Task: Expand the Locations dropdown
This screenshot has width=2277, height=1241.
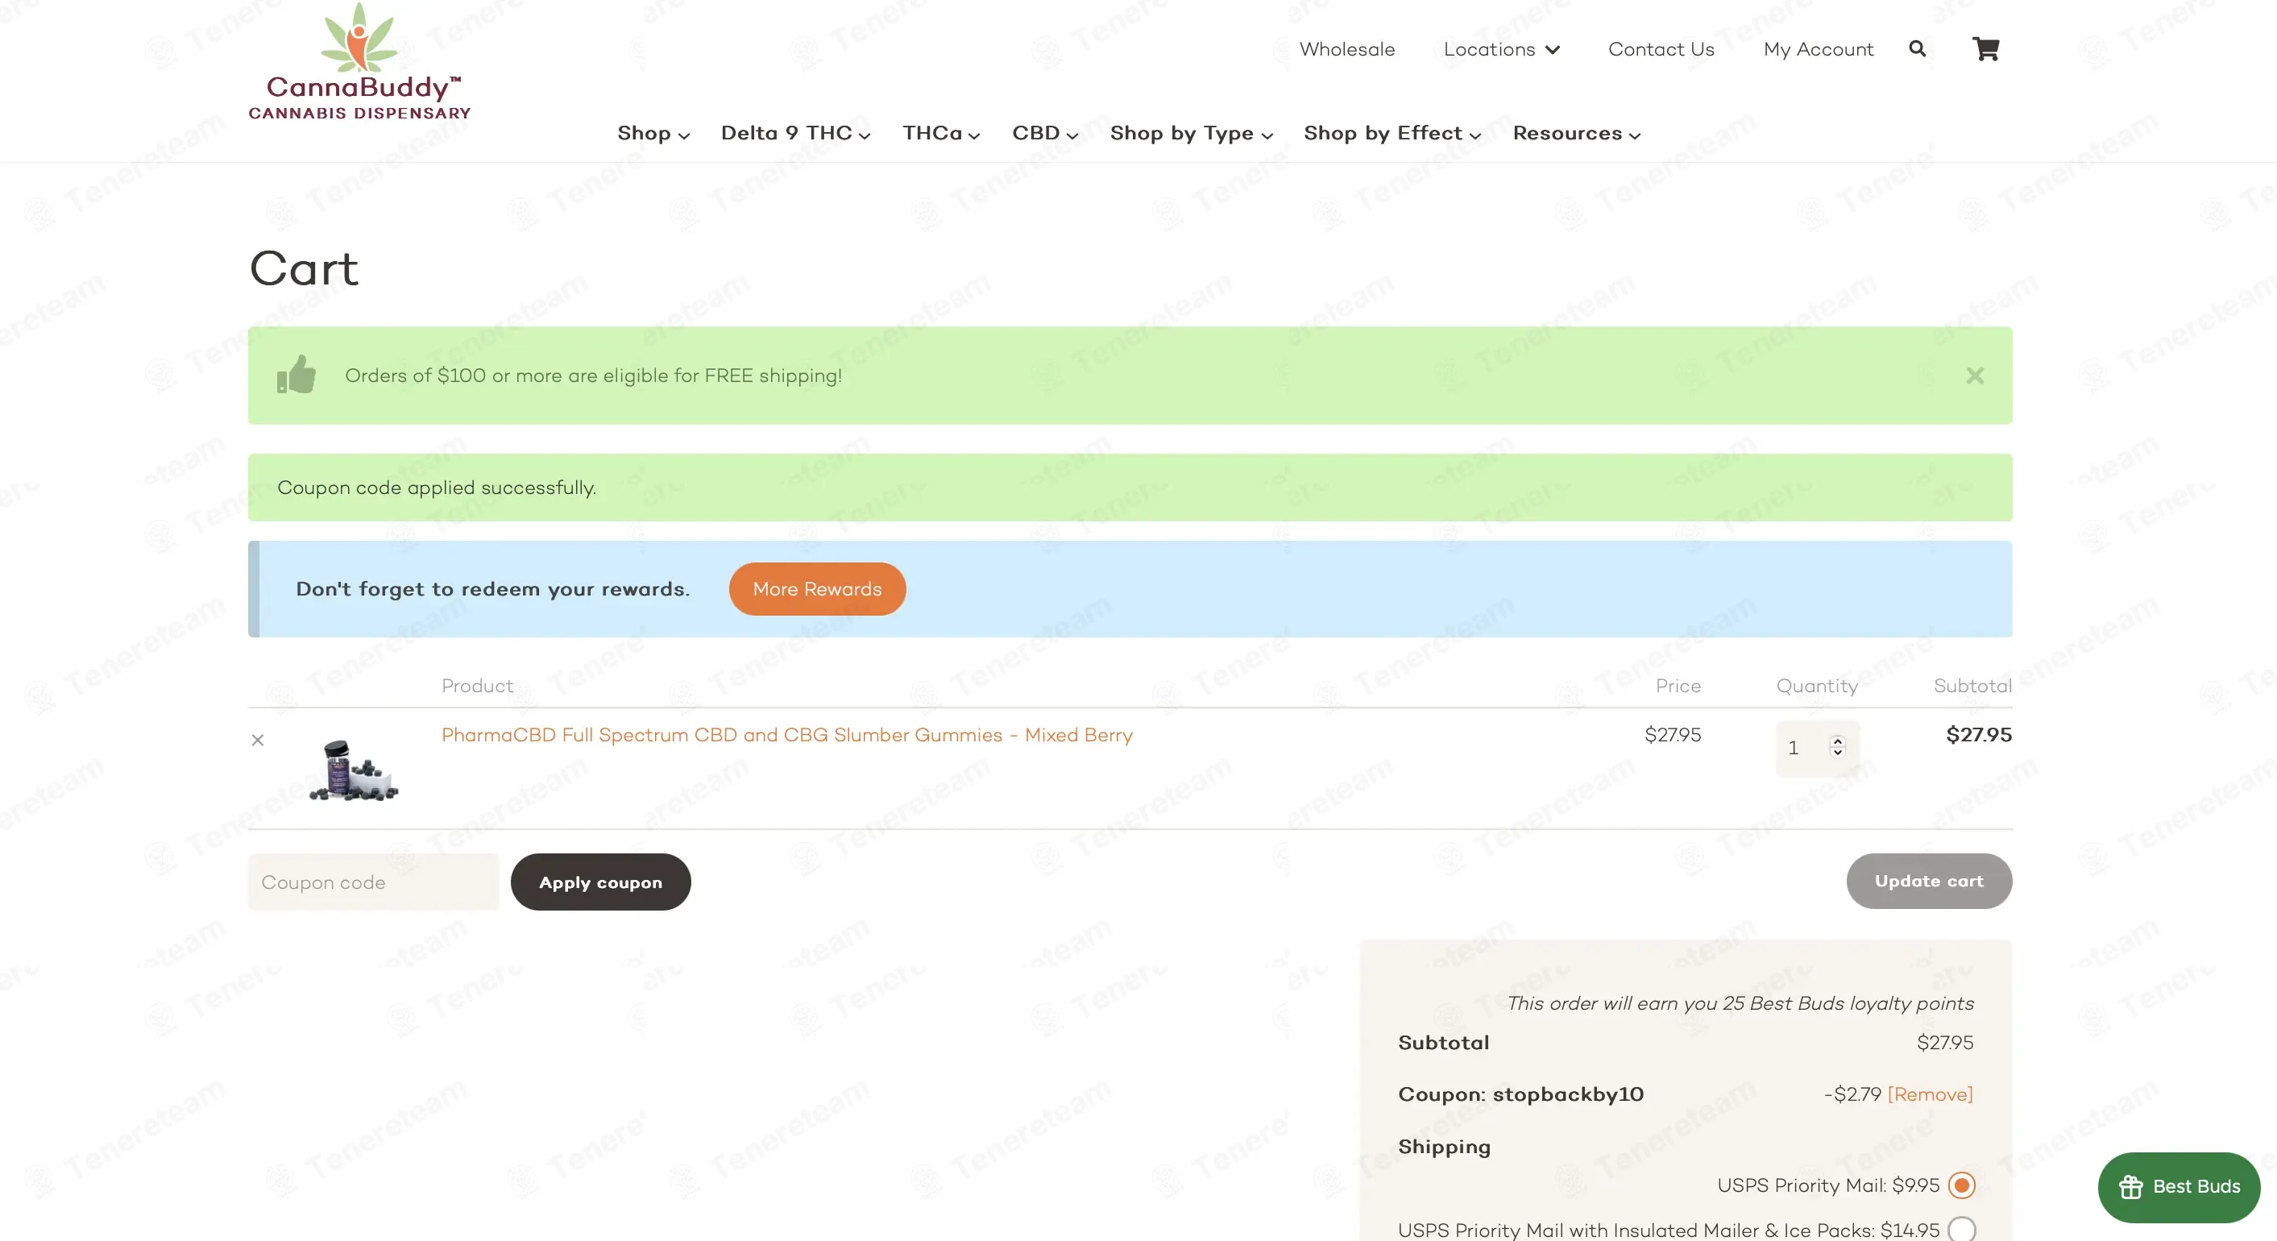Action: (x=1502, y=49)
